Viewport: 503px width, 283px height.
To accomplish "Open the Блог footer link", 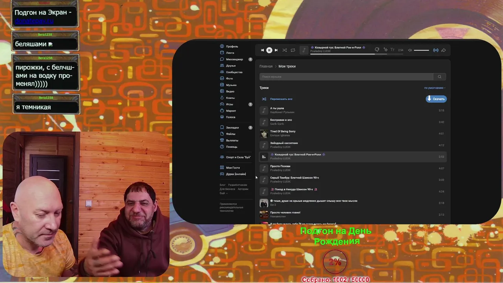I will click(x=222, y=185).
